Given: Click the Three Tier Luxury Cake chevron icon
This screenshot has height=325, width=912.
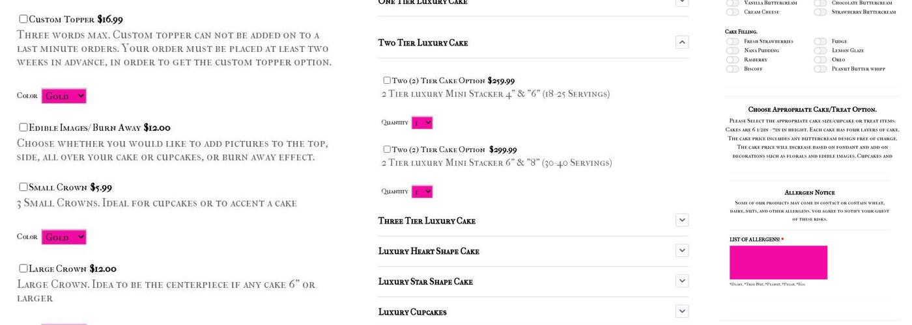Looking at the screenshot, I should [x=682, y=220].
